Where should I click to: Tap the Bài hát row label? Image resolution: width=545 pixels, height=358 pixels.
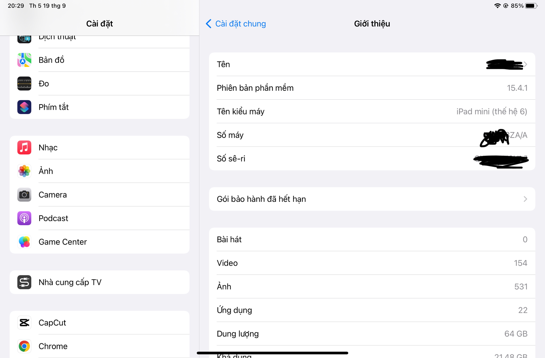[229, 240]
